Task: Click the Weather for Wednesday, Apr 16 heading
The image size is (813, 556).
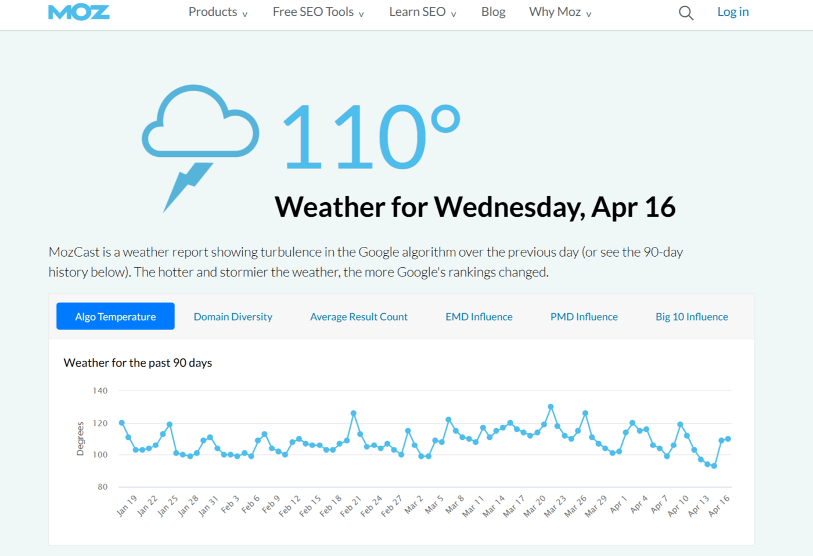Action: [475, 207]
